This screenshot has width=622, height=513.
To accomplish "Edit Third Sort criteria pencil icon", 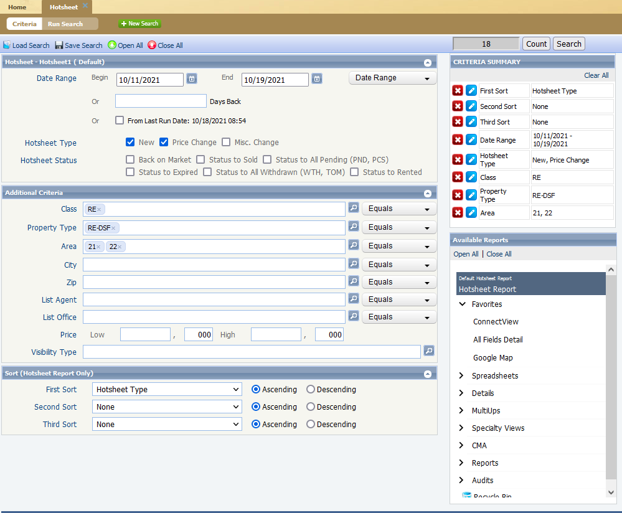I will click(x=471, y=121).
